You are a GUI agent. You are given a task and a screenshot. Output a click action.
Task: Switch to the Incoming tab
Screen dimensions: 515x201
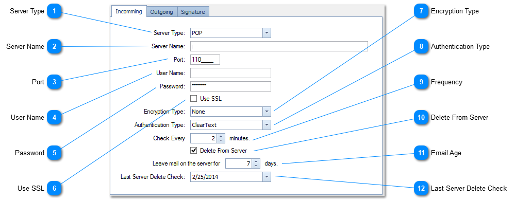click(129, 11)
